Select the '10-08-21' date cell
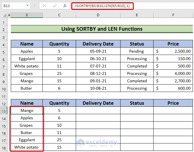This screenshot has height=152, width=194. (98, 88)
